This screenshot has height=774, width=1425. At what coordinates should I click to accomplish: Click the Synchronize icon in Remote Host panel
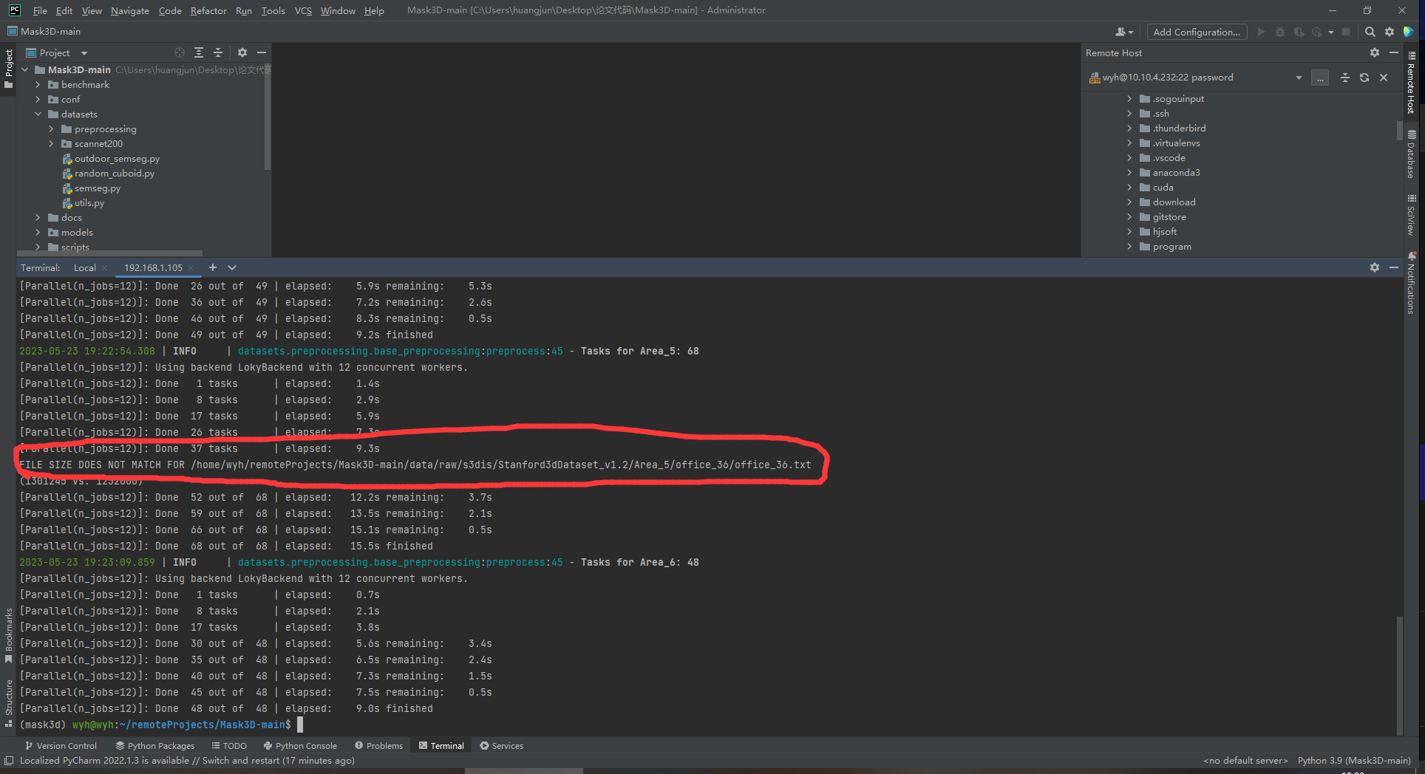pyautogui.click(x=1364, y=78)
